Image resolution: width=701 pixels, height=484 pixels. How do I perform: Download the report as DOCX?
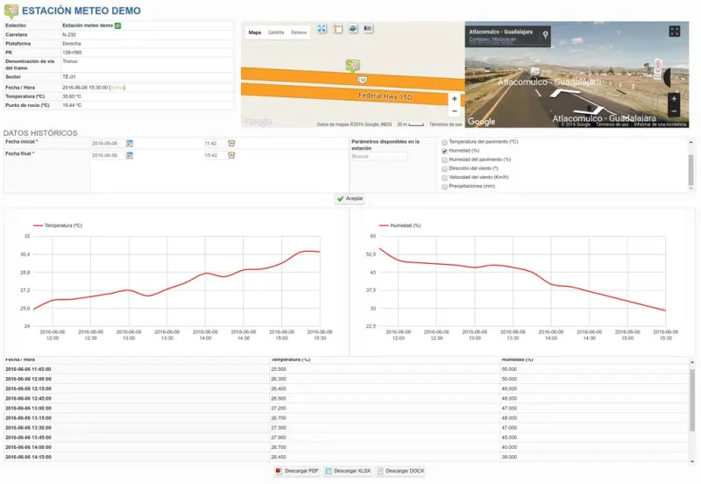point(400,471)
